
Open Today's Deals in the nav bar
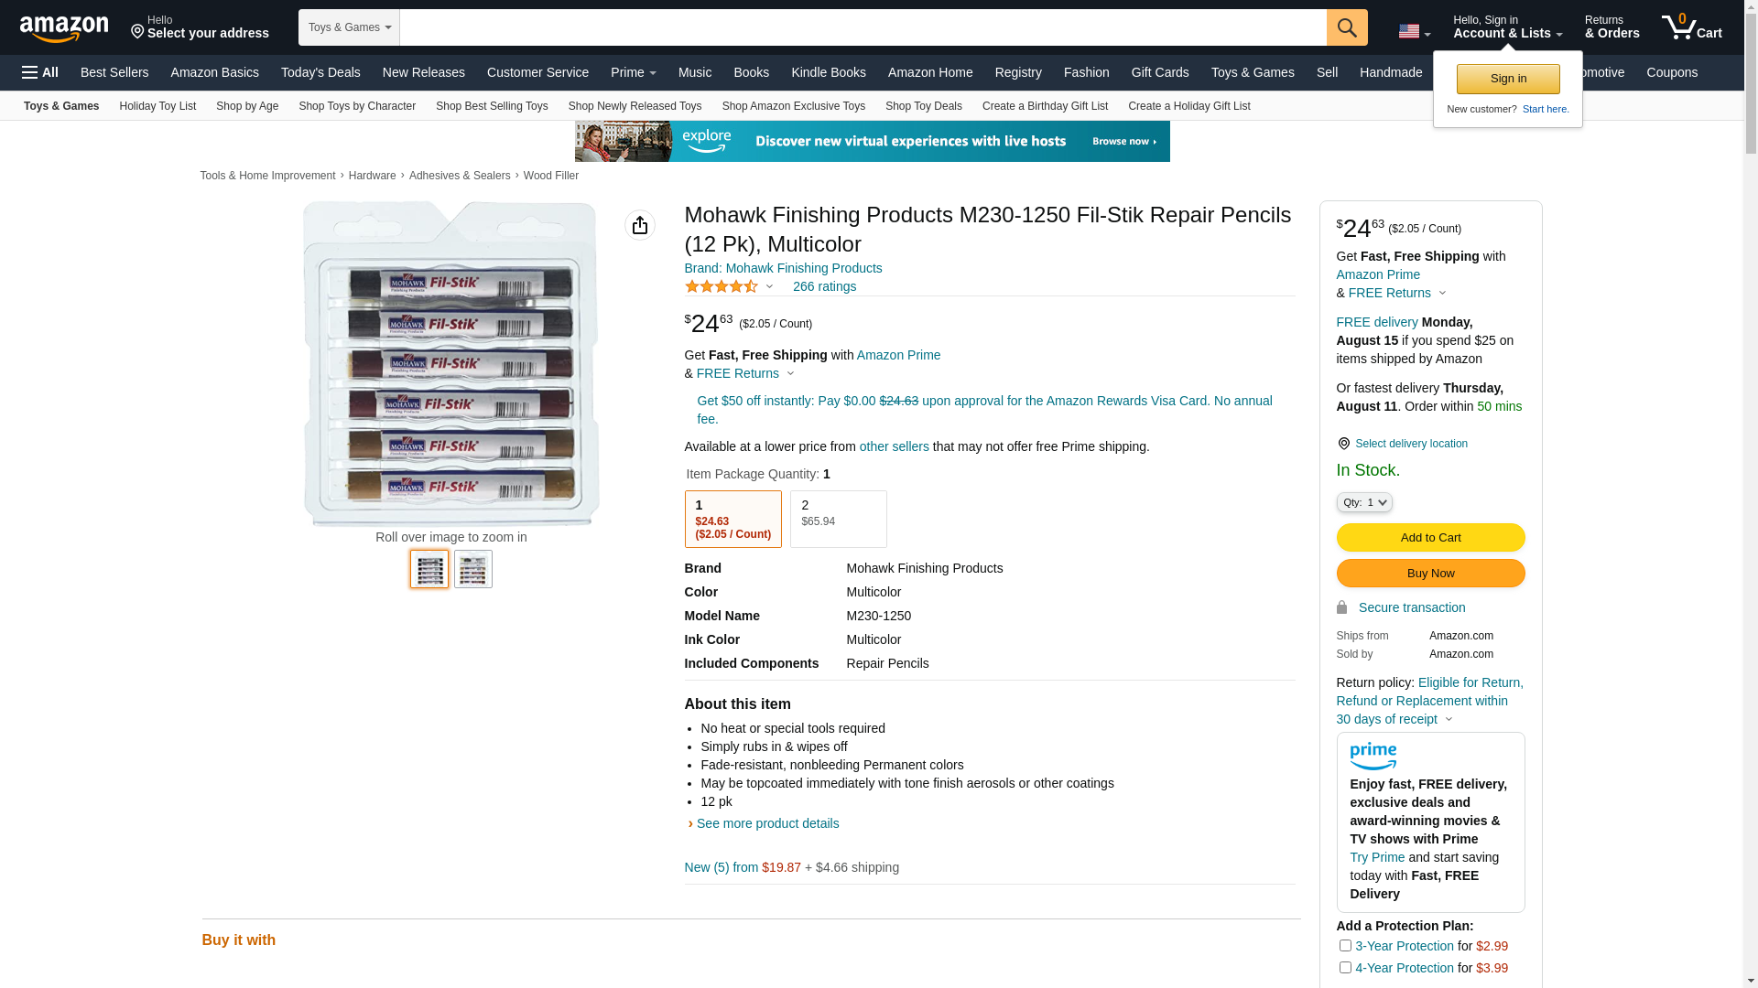(320, 72)
